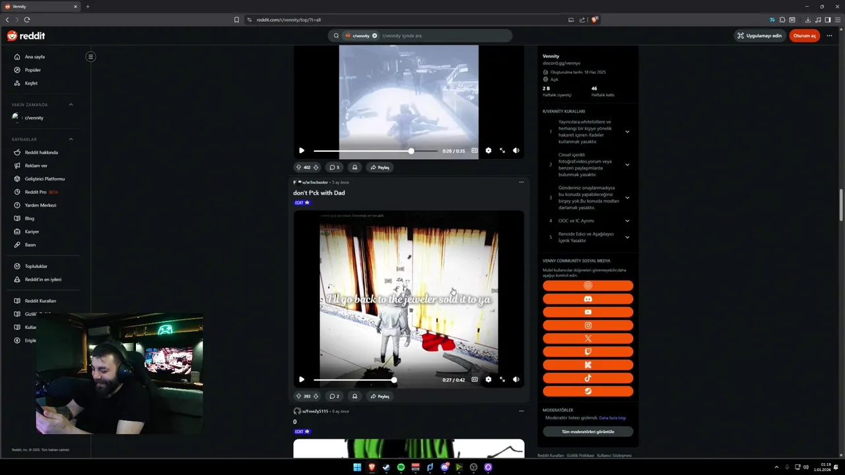
Task: Mute the first video's volume
Action: pyautogui.click(x=516, y=150)
